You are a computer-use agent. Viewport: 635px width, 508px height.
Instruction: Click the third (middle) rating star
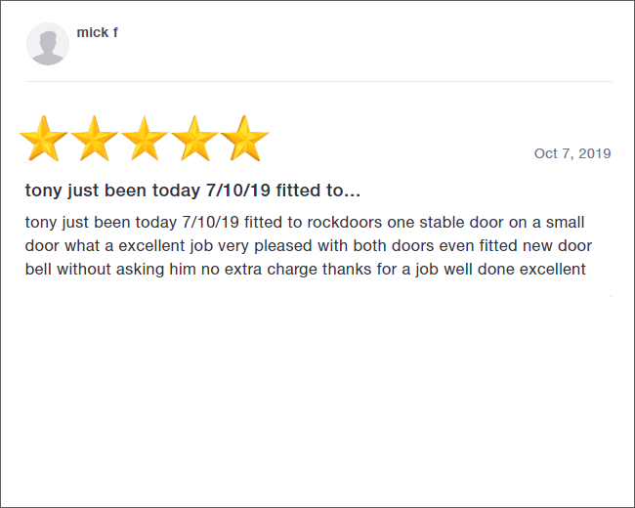pos(145,139)
